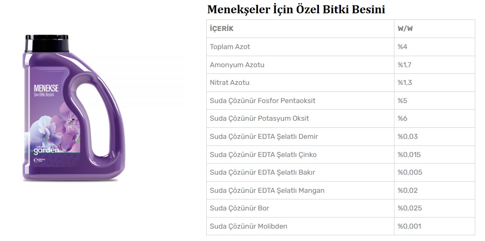Click the MENEKSE text on the bottle label
The width and height of the screenshot is (485, 241).
tap(46, 88)
